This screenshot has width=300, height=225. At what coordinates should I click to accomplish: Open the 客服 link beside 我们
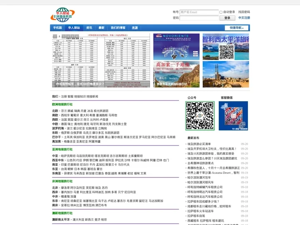click(70, 96)
